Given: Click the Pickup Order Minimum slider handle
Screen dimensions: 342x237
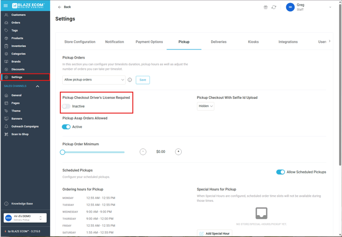Looking at the screenshot, I should click(63, 152).
